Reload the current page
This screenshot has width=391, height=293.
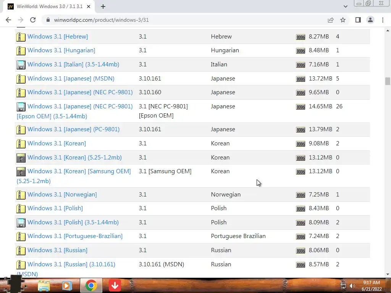[x=33, y=20]
